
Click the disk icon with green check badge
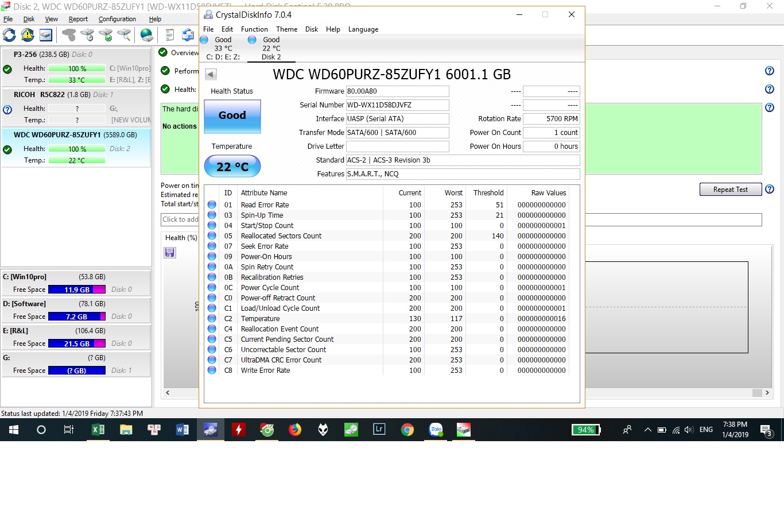point(106,35)
